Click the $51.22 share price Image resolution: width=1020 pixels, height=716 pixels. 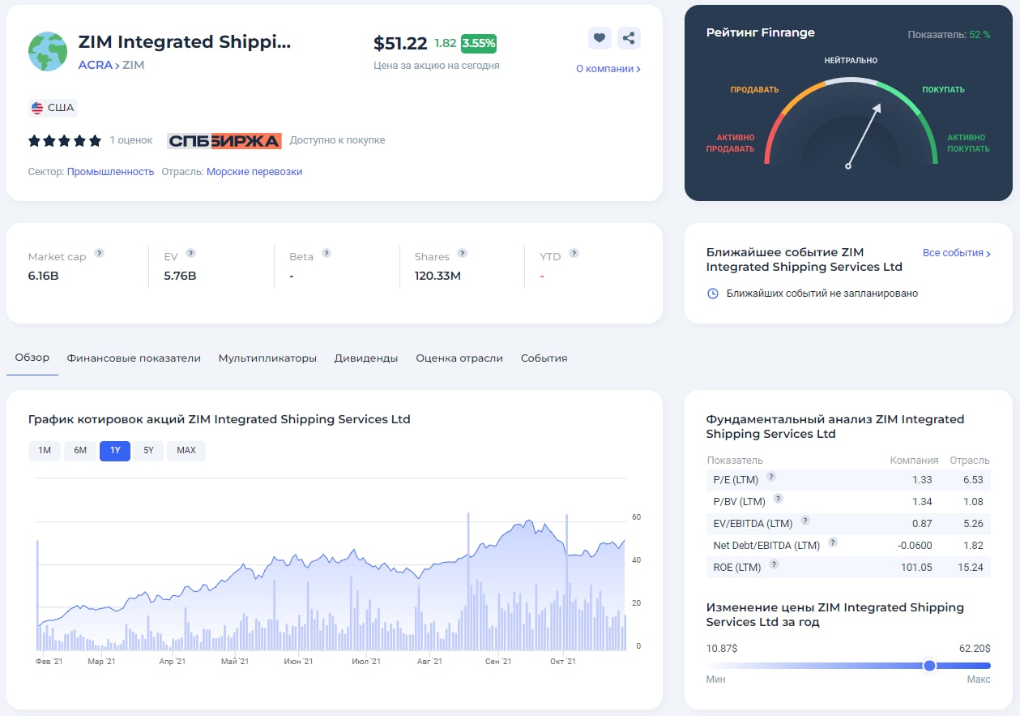[400, 44]
